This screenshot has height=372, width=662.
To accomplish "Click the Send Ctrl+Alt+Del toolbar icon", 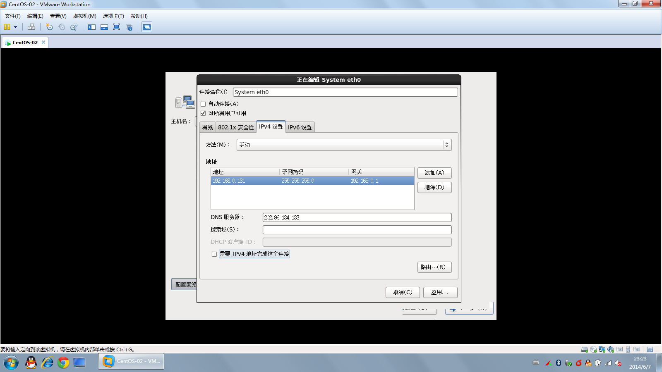I will point(31,27).
